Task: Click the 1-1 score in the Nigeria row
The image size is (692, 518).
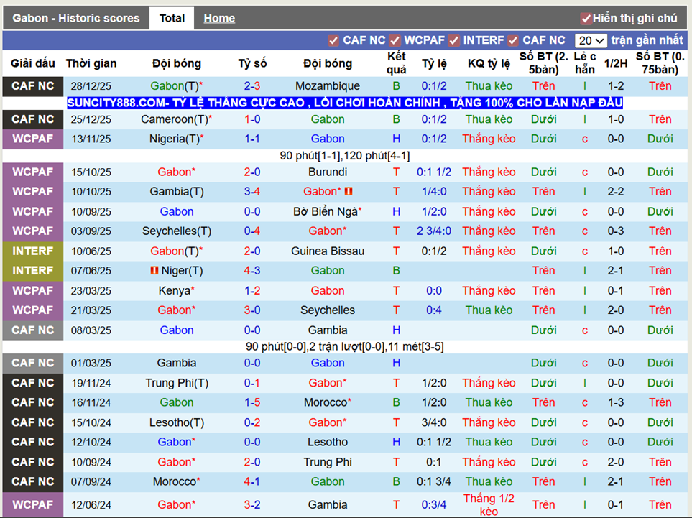Action: pos(252,139)
